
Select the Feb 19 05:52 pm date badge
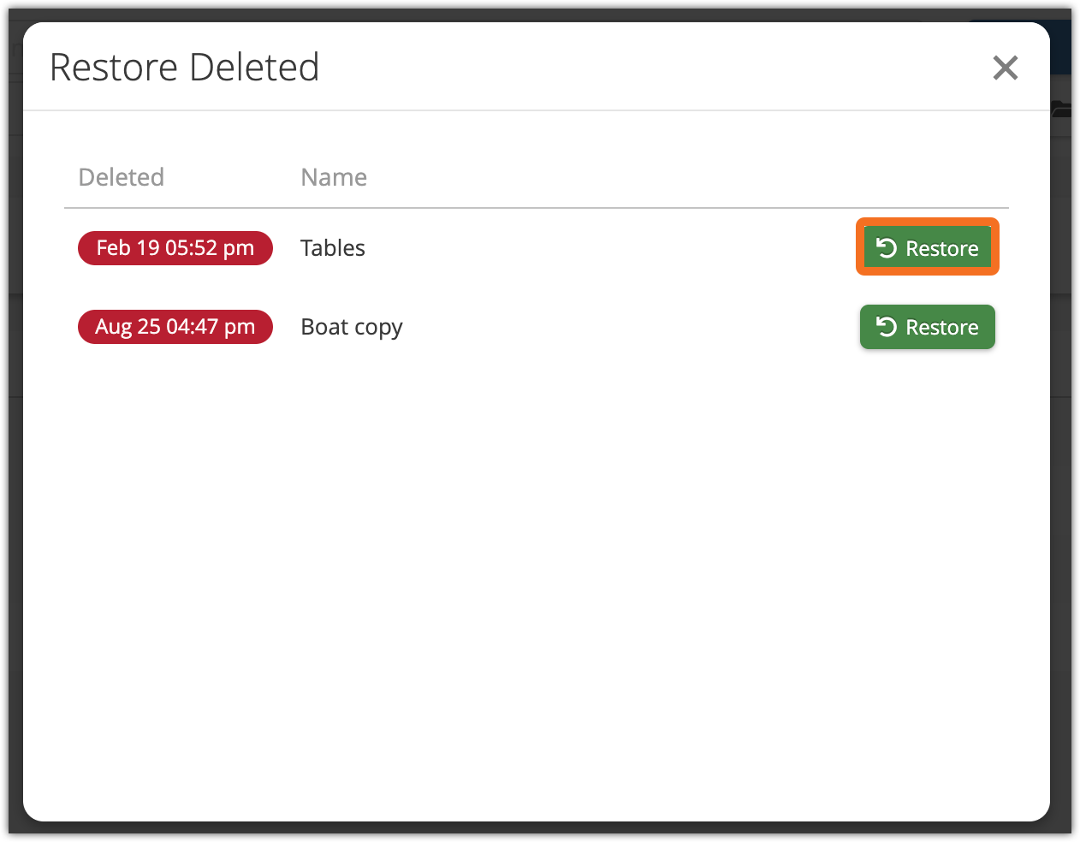click(175, 248)
